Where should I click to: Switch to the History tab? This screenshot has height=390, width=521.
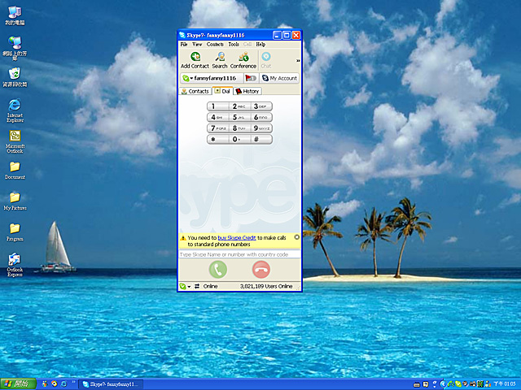click(x=247, y=91)
